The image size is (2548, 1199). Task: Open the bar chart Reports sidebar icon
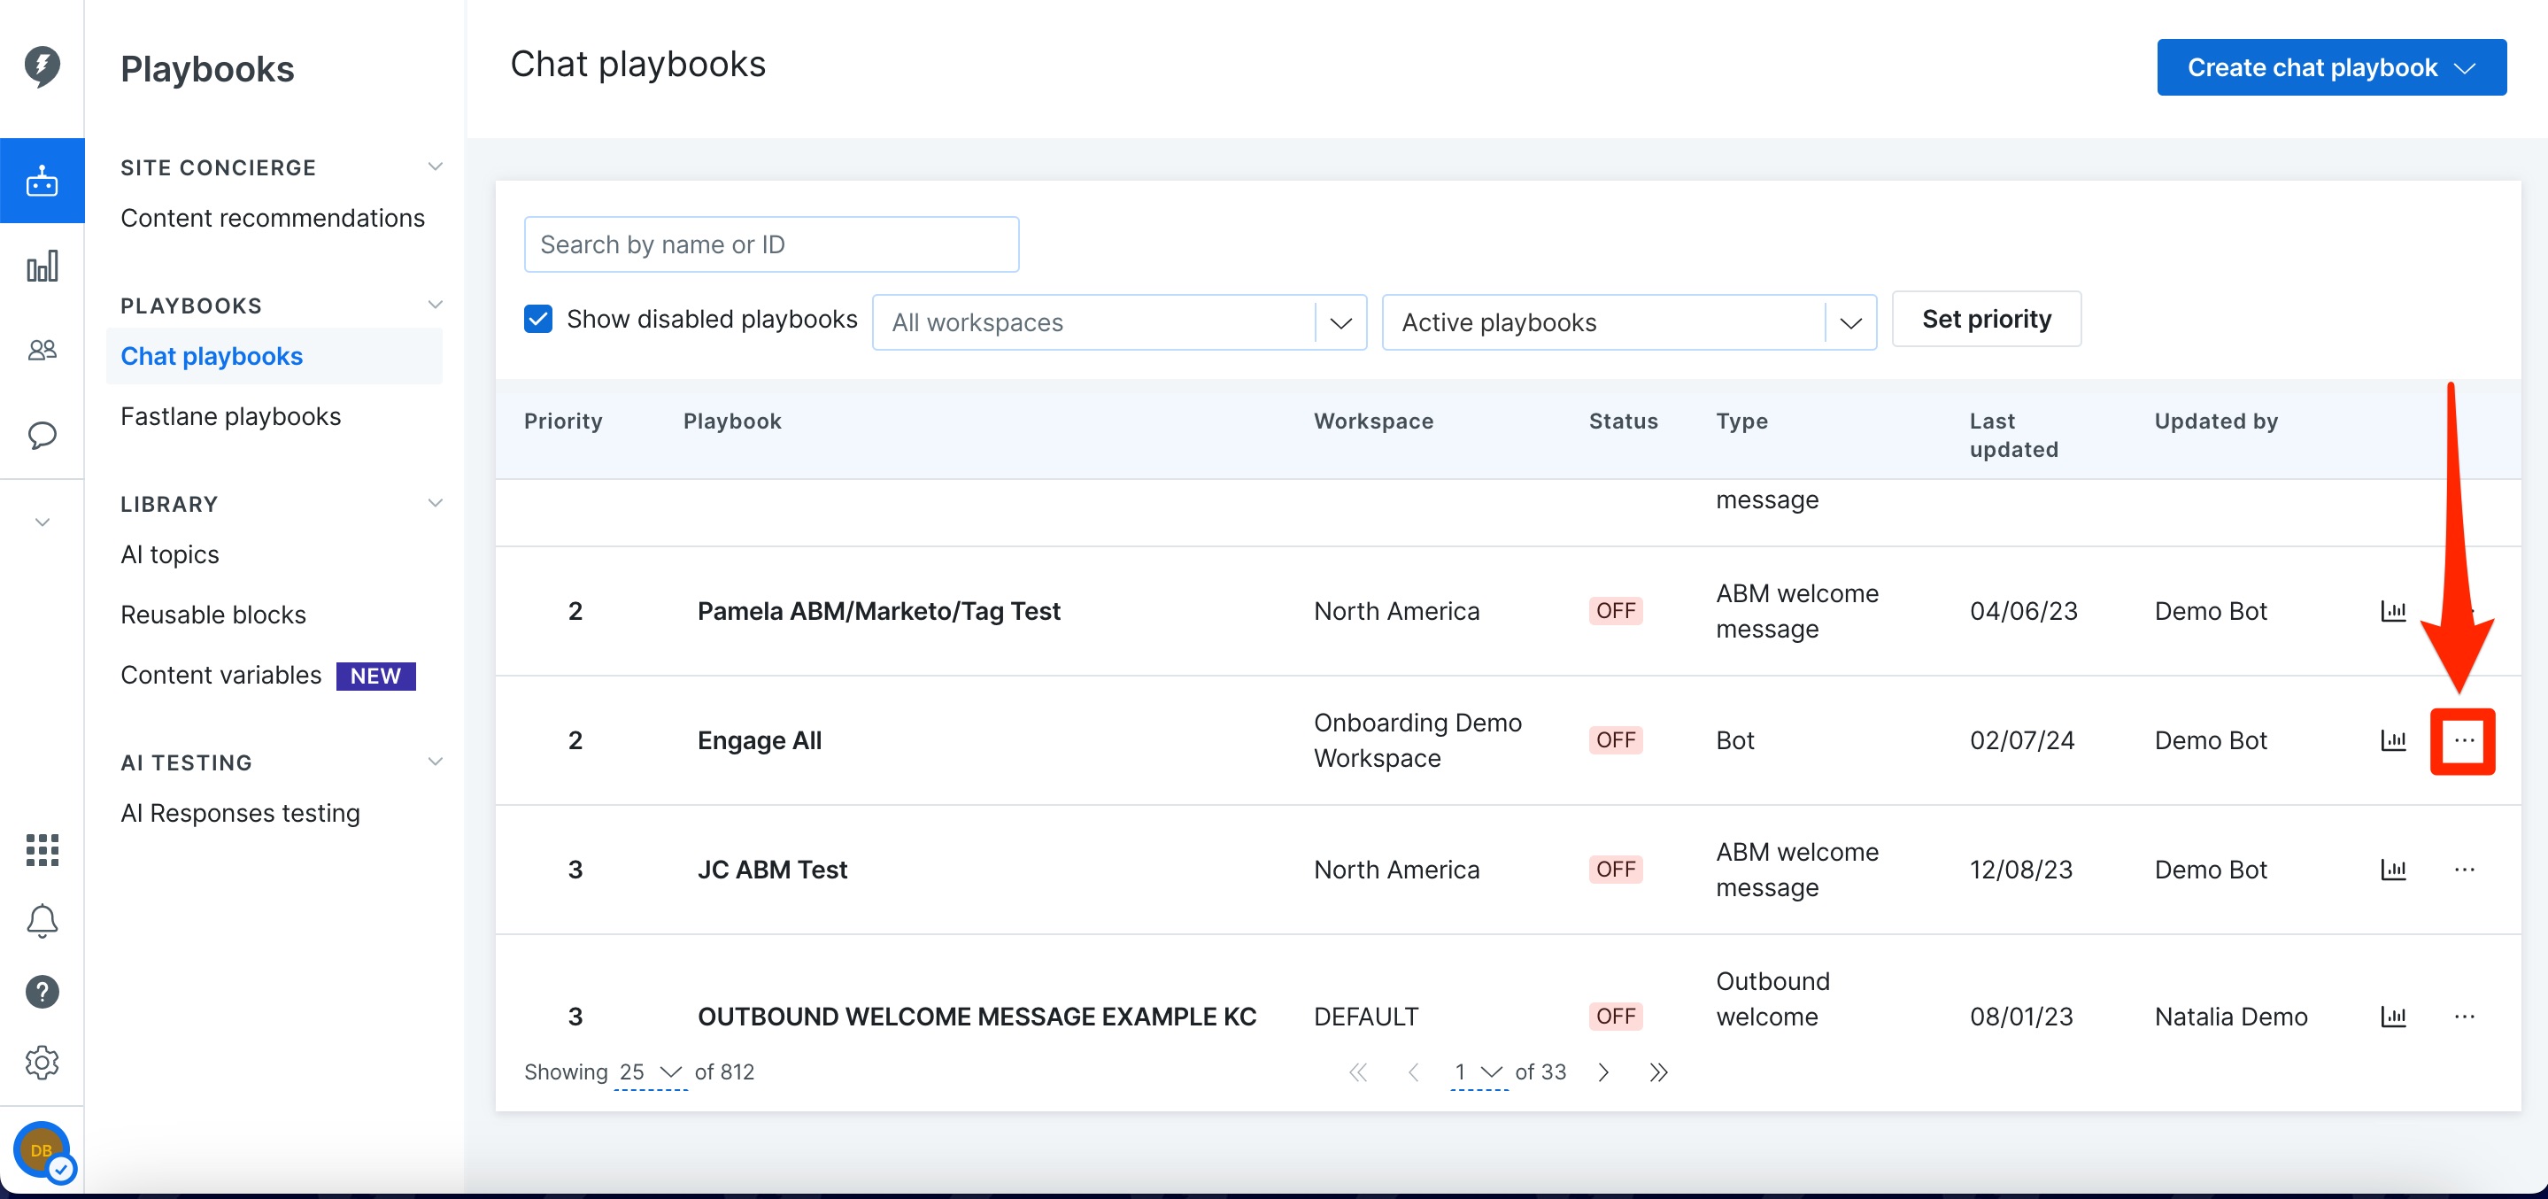(x=42, y=265)
